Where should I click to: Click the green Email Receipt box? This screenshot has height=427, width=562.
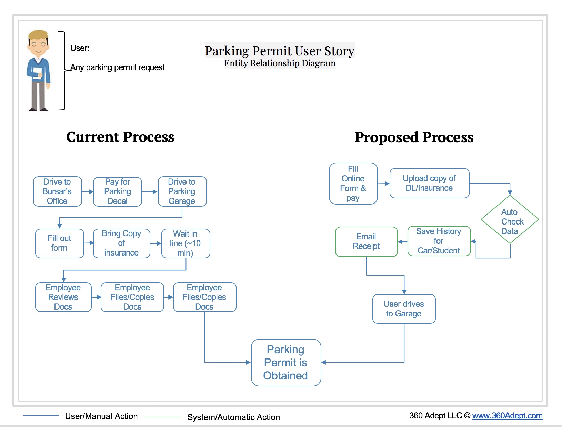366,241
